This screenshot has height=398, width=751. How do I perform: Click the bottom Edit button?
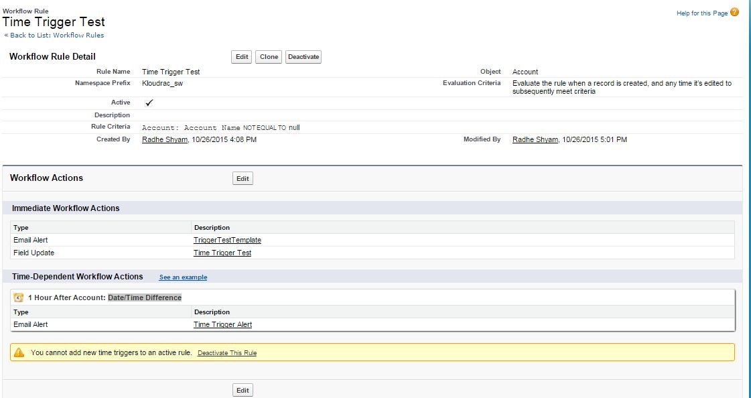tap(243, 390)
